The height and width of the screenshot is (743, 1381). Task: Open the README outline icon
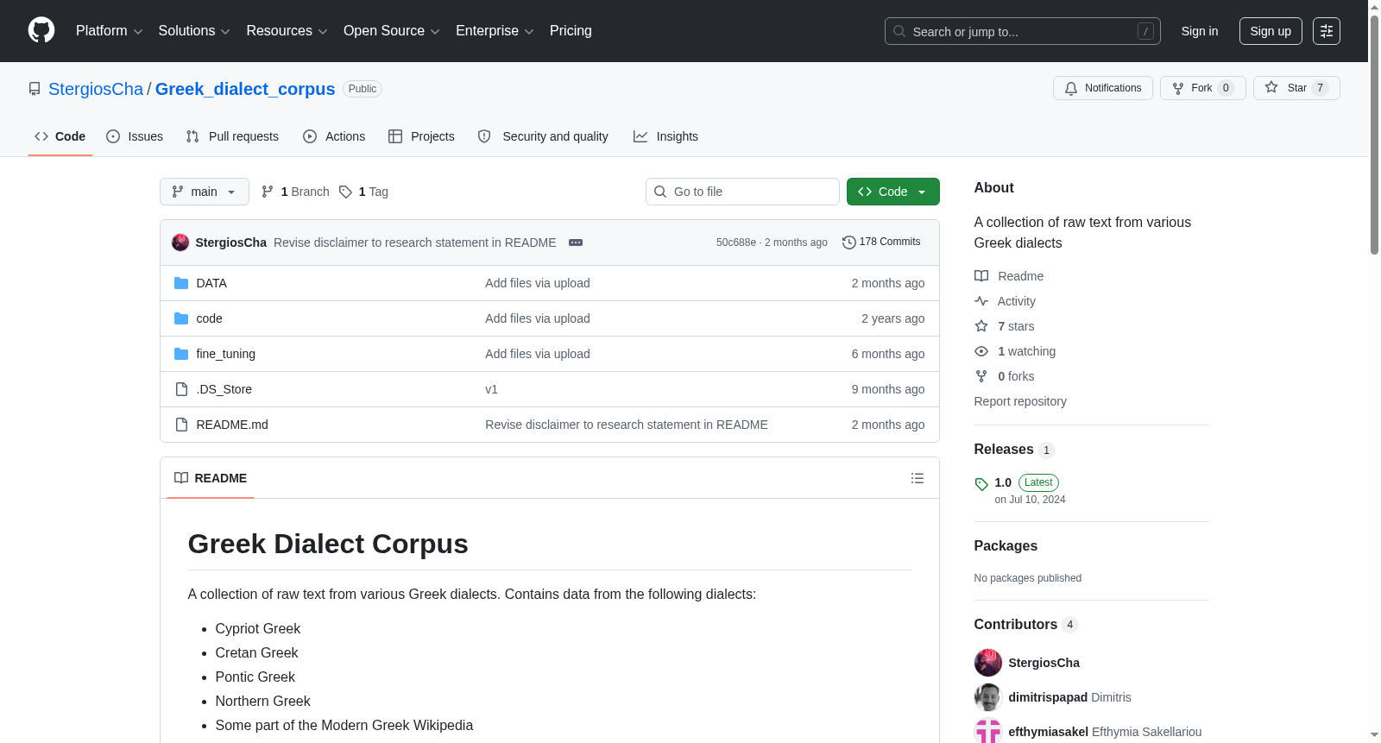918,478
